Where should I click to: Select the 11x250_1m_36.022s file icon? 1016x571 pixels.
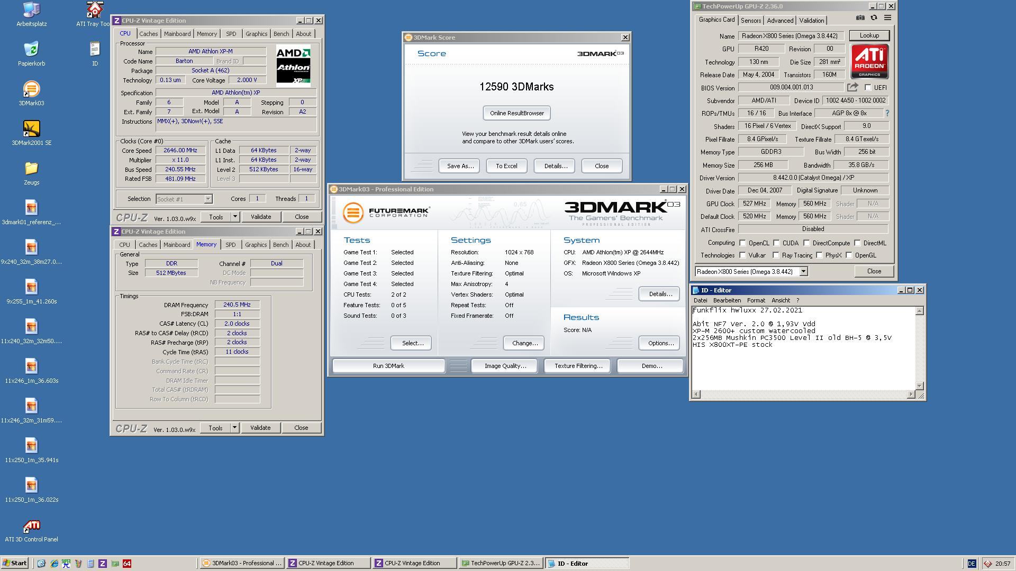(x=32, y=490)
